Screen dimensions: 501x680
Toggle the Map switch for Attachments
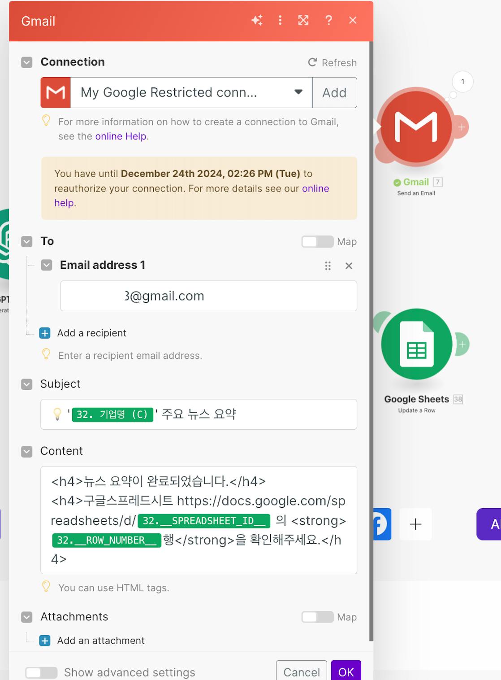[x=317, y=617]
